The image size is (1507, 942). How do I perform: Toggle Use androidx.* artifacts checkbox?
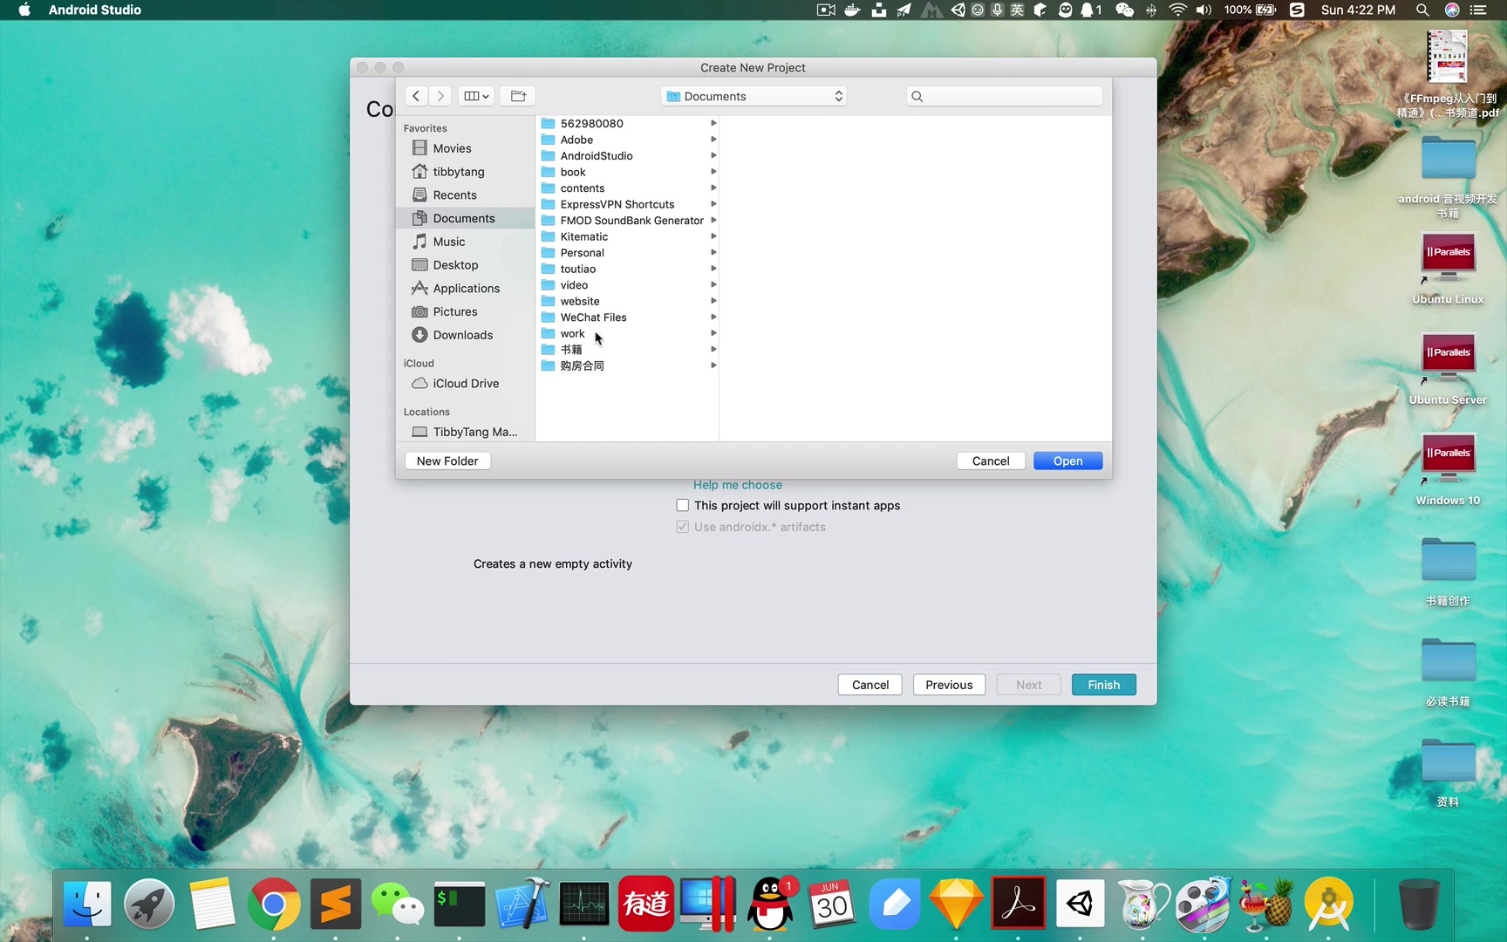[x=683, y=527]
